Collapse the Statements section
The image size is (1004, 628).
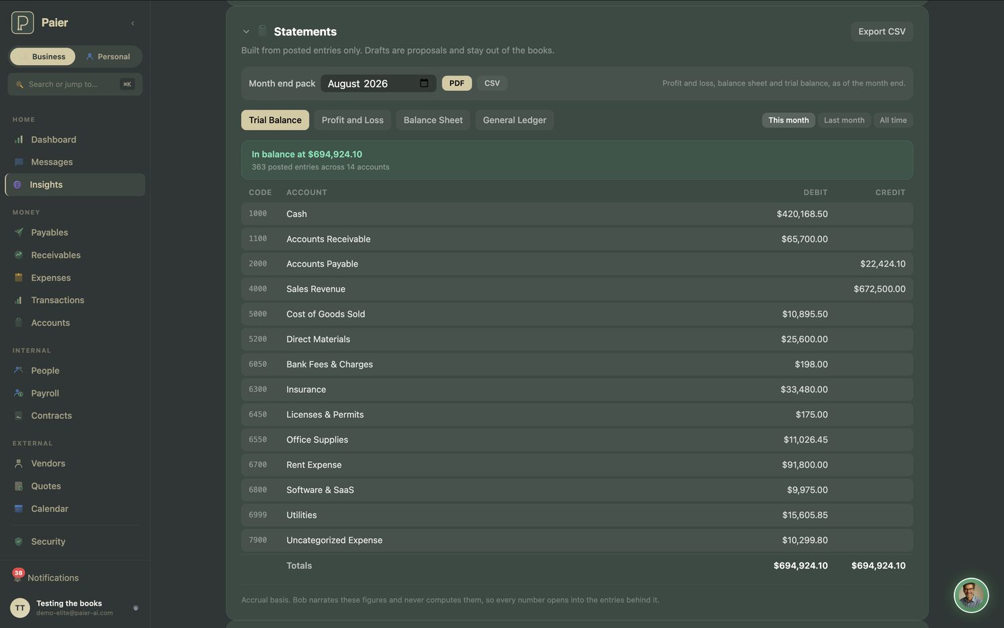click(246, 31)
